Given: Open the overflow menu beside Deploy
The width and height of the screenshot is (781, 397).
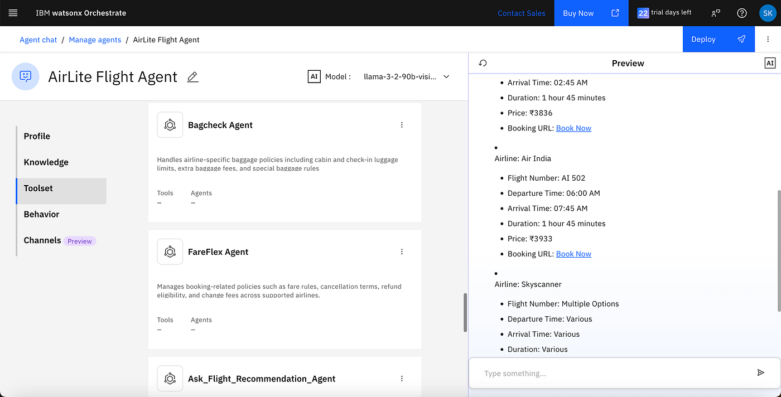Looking at the screenshot, I should click(x=768, y=39).
